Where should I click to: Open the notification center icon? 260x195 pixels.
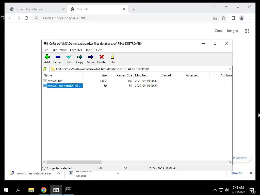pos(252,190)
